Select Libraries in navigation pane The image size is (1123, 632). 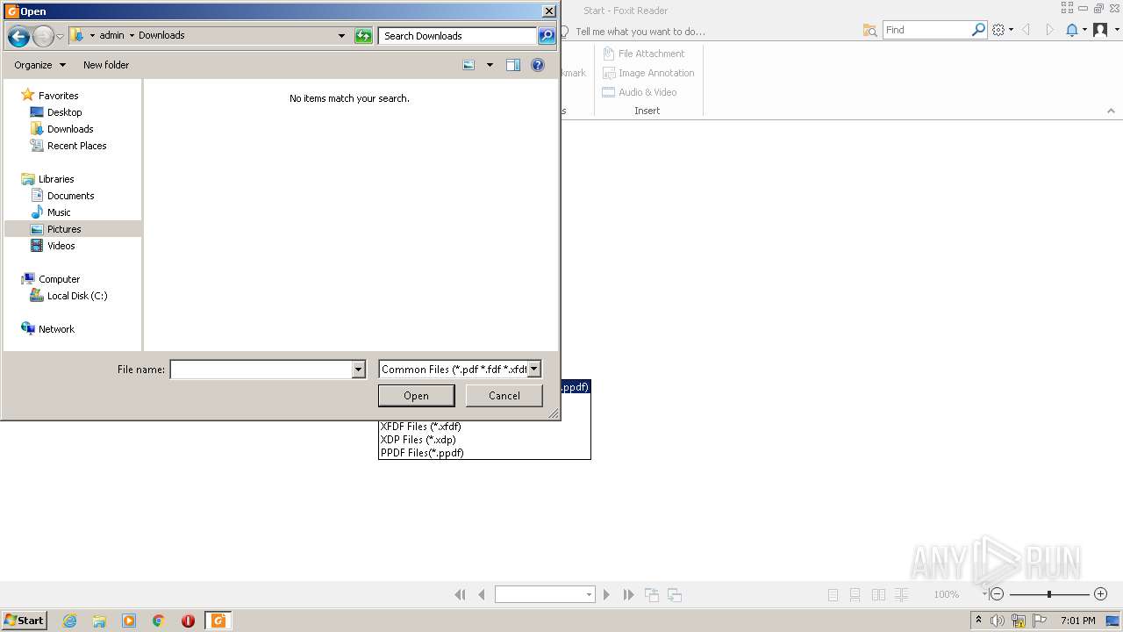click(56, 179)
